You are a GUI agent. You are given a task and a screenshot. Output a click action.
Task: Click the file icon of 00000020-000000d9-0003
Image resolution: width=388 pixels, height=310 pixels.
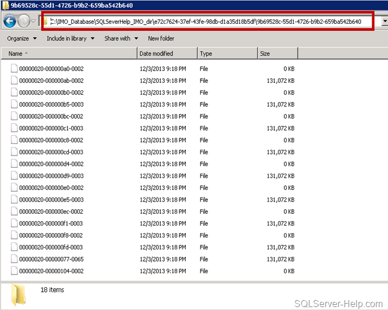pyautogui.click(x=14, y=175)
